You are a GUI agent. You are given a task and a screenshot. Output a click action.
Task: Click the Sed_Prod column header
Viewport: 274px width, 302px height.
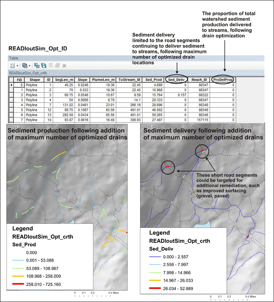coord(154,79)
